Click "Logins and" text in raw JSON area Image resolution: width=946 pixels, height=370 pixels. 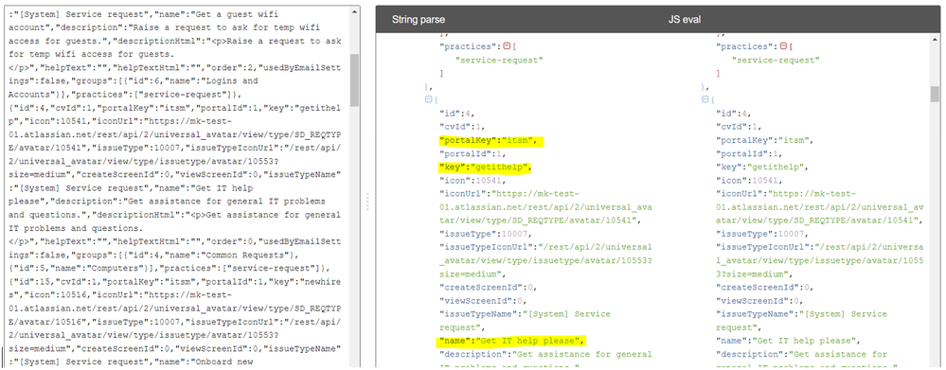(233, 80)
